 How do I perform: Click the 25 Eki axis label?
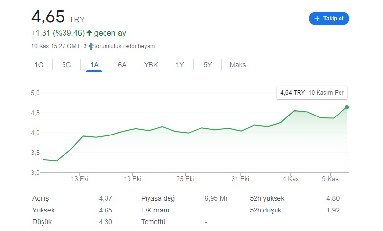point(185,179)
